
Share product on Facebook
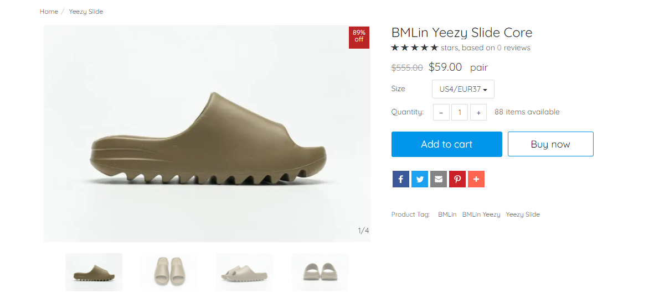(400, 179)
